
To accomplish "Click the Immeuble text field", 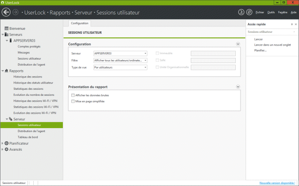I will [213, 53].
